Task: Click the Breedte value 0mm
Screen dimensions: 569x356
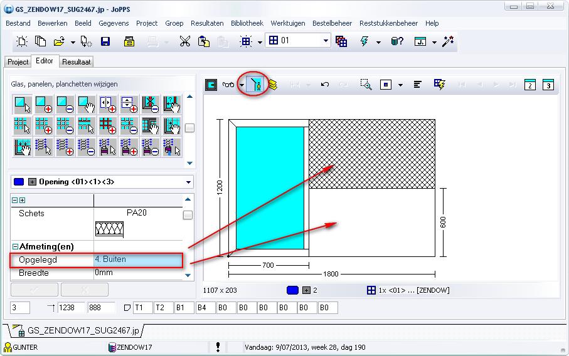Action: [138, 273]
